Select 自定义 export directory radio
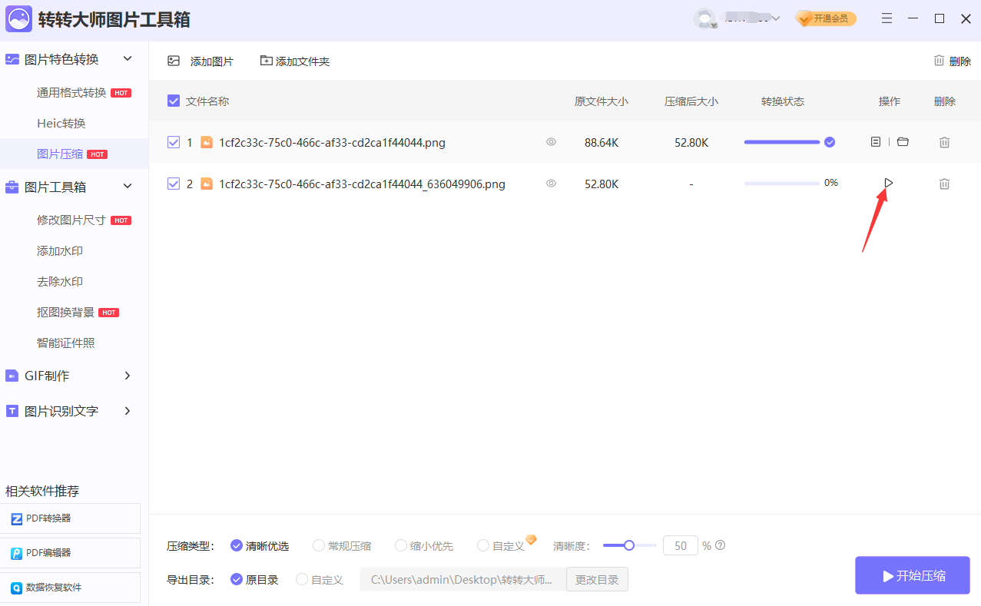 pos(302,579)
